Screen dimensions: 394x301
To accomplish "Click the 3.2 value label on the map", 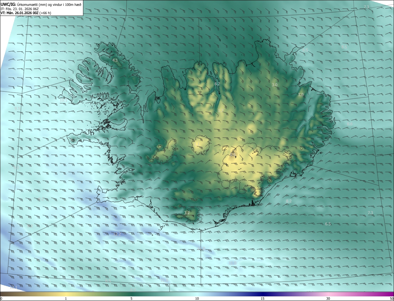I will 187,213.
